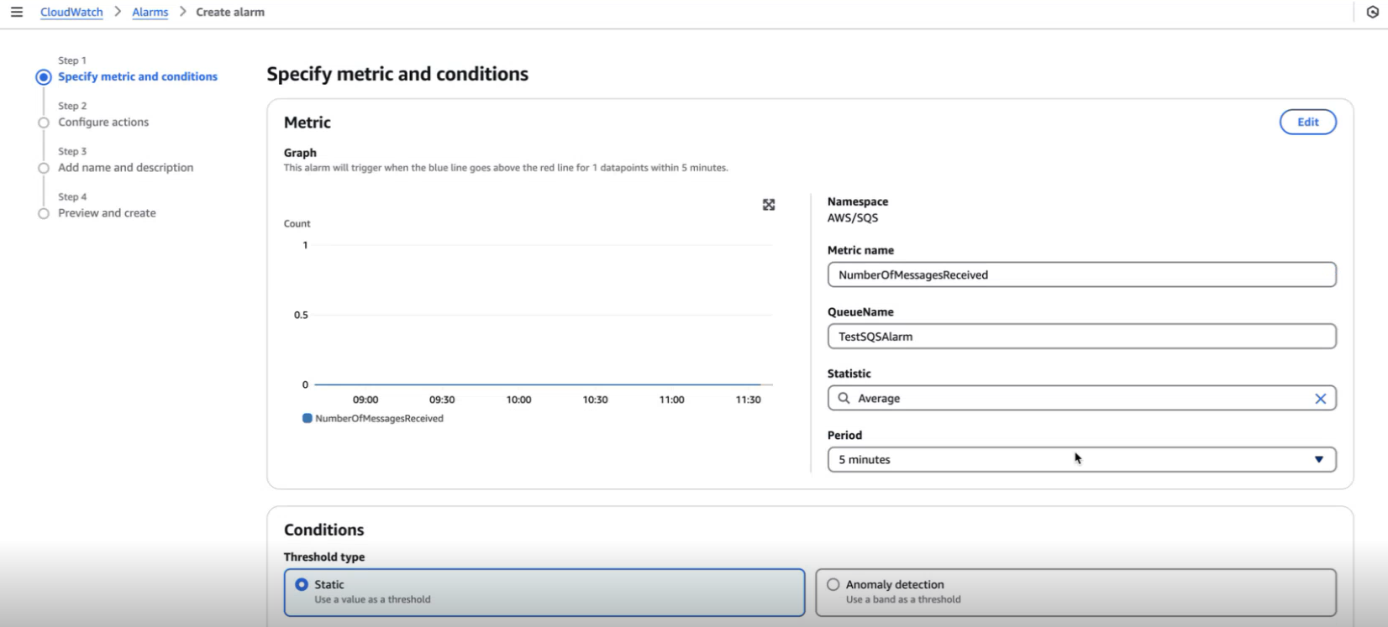The width and height of the screenshot is (1388, 627).
Task: Click the hexagon icon at top right
Action: click(x=1373, y=13)
